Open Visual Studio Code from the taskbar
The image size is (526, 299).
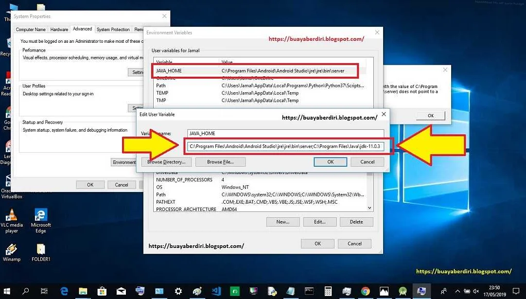coord(215,291)
